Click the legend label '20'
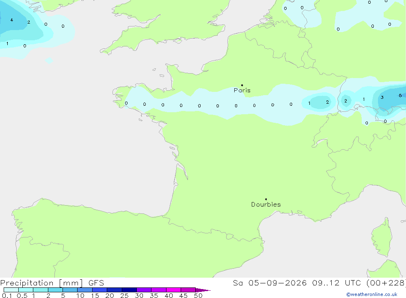 pyautogui.click(x=110, y=296)
